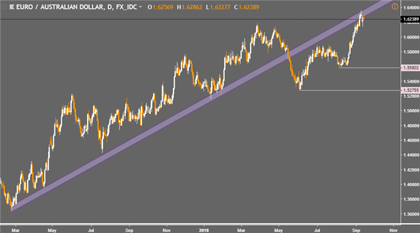Collapse the legend using minus box icon
Screen dimensions: 420x233
[x=4, y=7]
